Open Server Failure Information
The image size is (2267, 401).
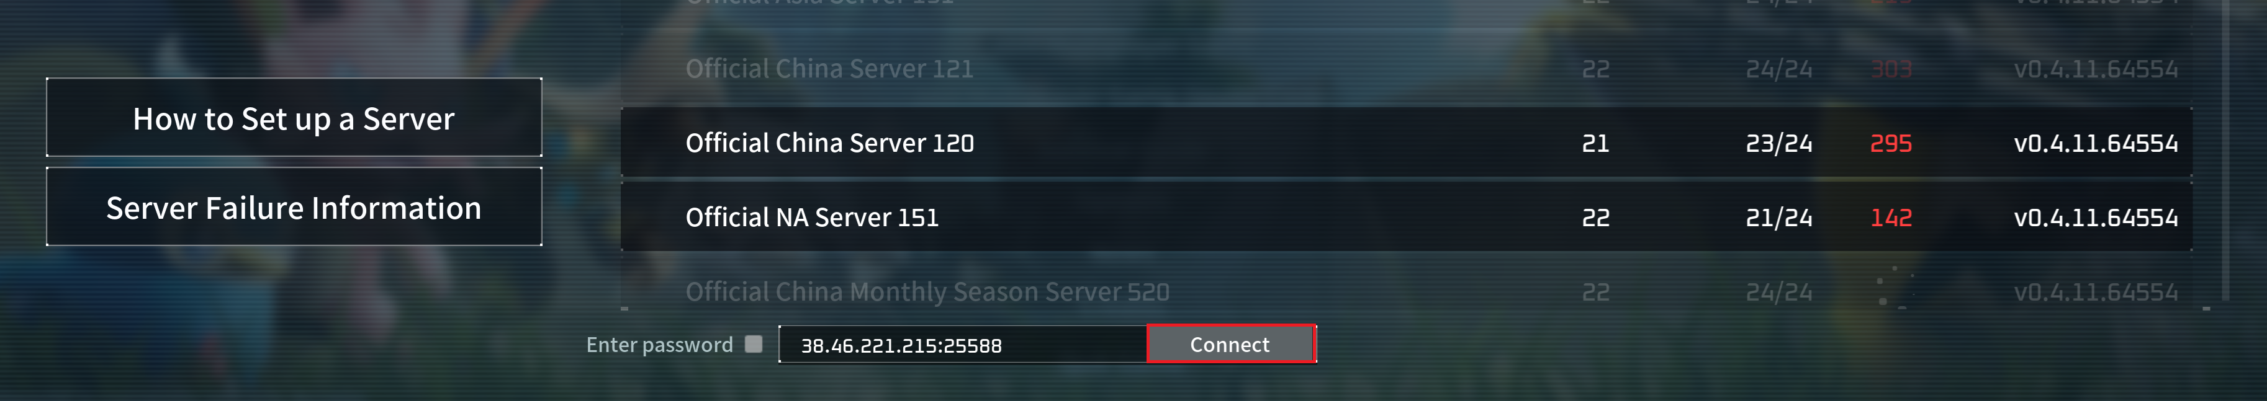coord(294,206)
